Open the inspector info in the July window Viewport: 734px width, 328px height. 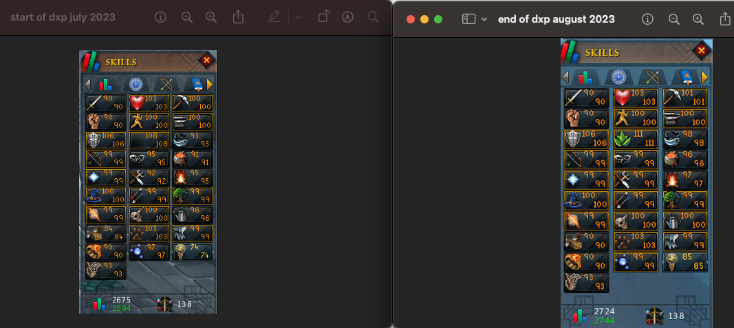[161, 17]
